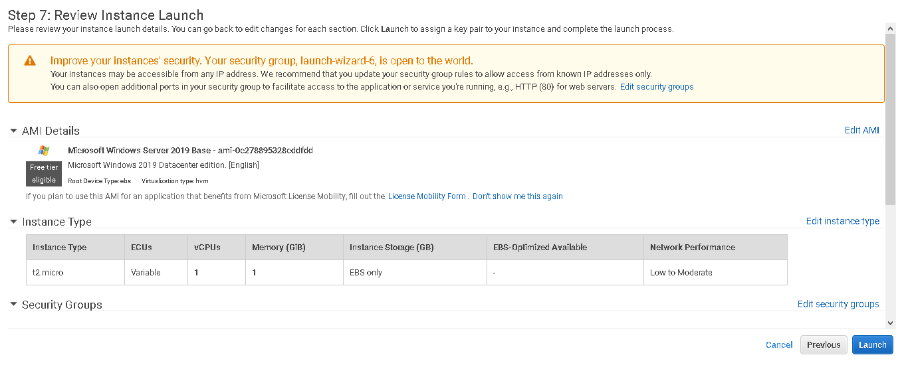Click the Windows logo AMI icon
Image resolution: width=904 pixels, height=365 pixels.
[44, 151]
